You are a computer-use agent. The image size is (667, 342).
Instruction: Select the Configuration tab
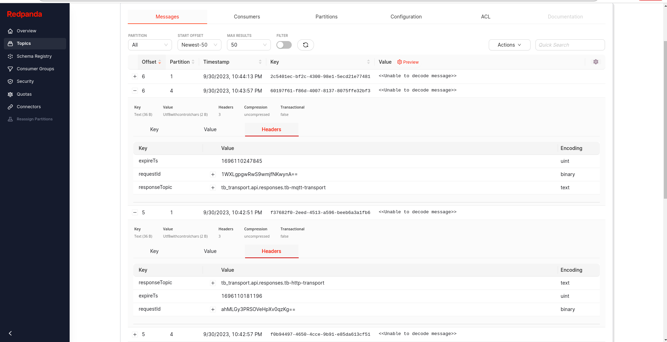(406, 16)
